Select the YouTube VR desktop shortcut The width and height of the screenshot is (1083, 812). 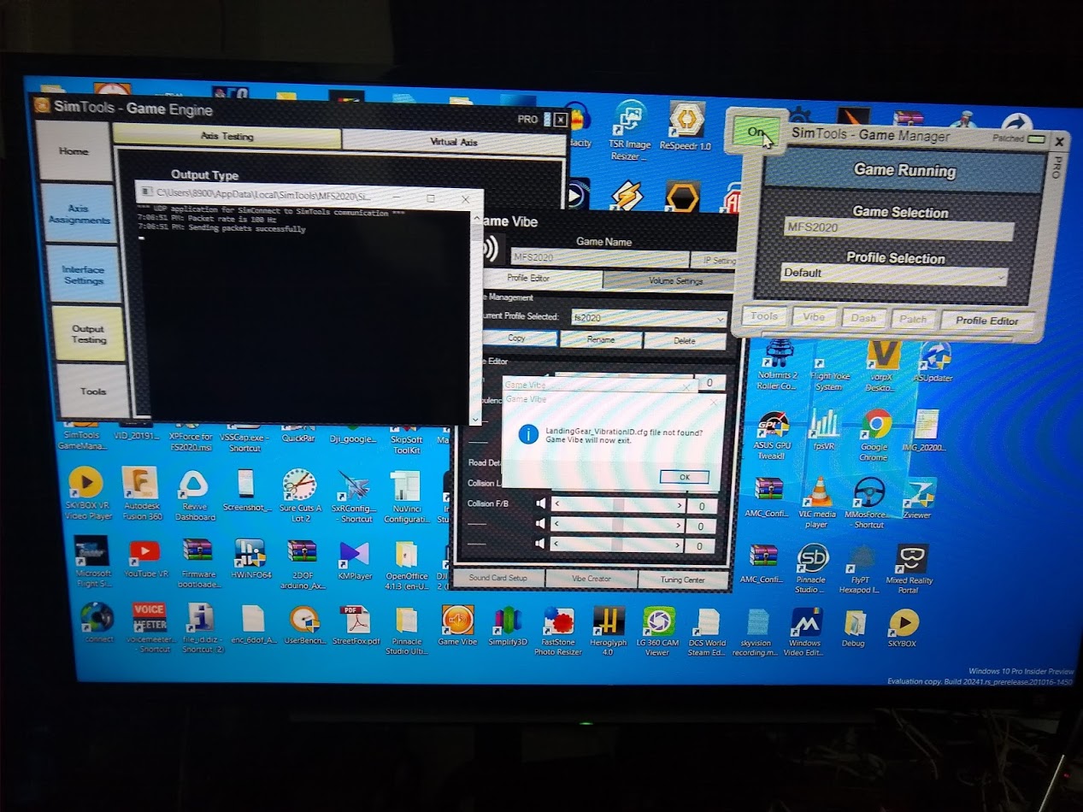(x=144, y=559)
